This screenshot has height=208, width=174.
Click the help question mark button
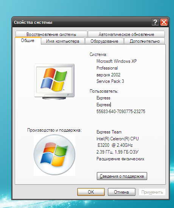tap(155, 22)
